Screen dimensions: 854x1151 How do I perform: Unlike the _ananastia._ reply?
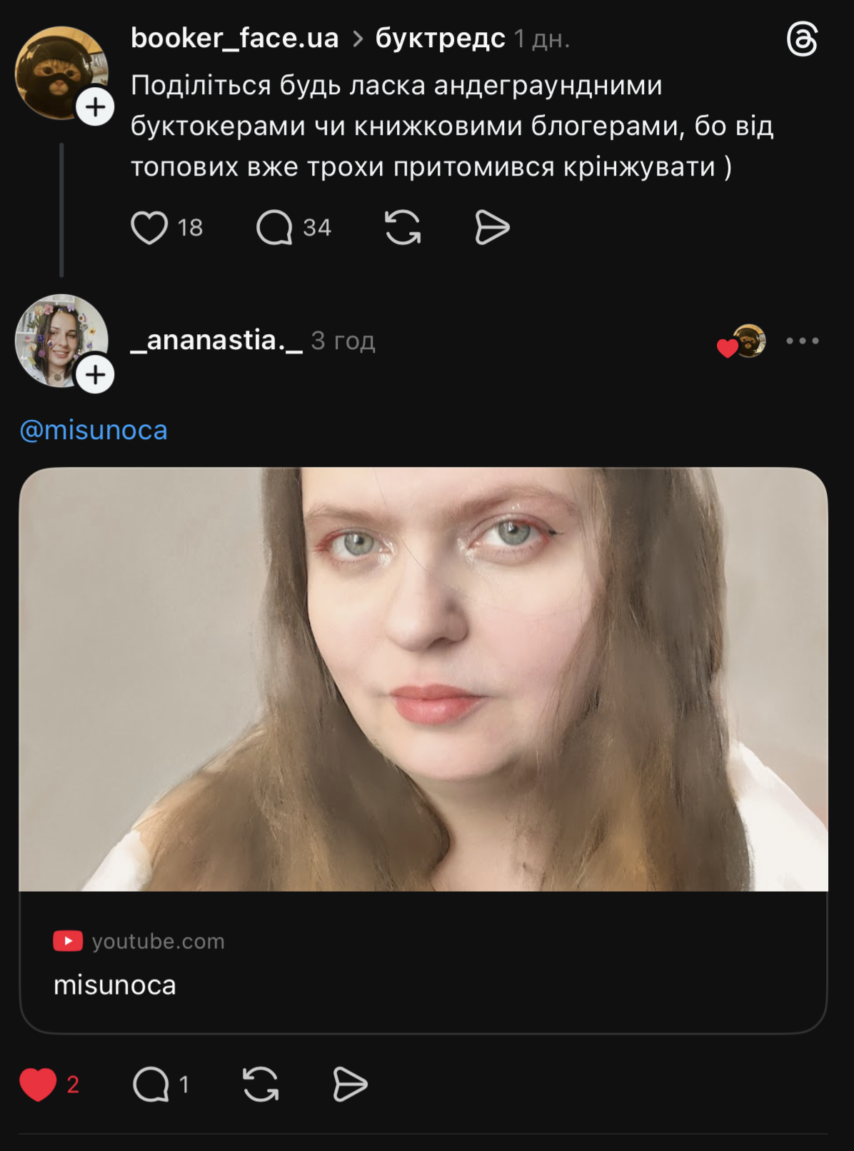pyautogui.click(x=38, y=1085)
